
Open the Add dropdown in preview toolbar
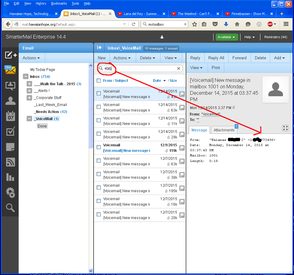pyautogui.click(x=279, y=58)
